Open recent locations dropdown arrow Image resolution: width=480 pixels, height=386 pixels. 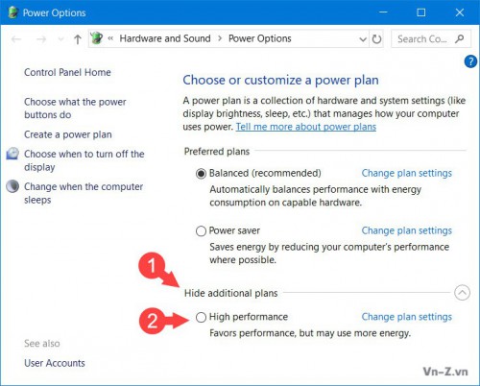(x=60, y=39)
